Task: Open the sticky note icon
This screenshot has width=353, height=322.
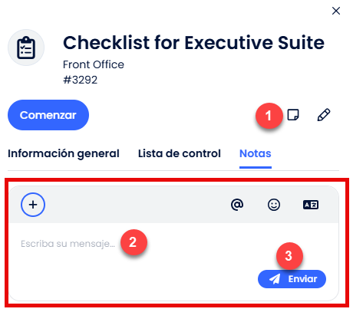Action: point(293,115)
